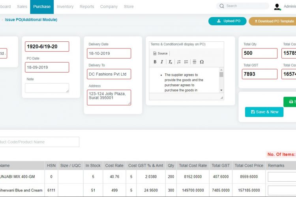Open the Administrator user avatar icon
Viewport: 296px width, 197px height.
point(277,7)
